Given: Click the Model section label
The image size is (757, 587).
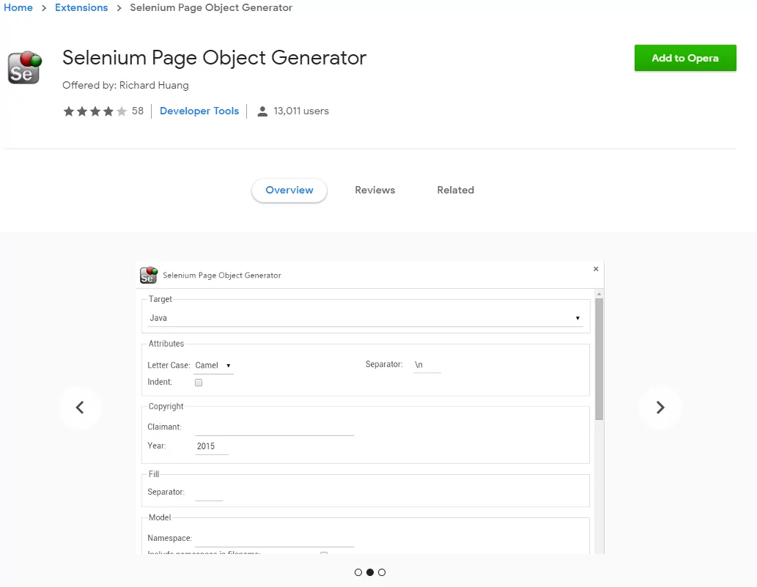Looking at the screenshot, I should click(x=160, y=517).
